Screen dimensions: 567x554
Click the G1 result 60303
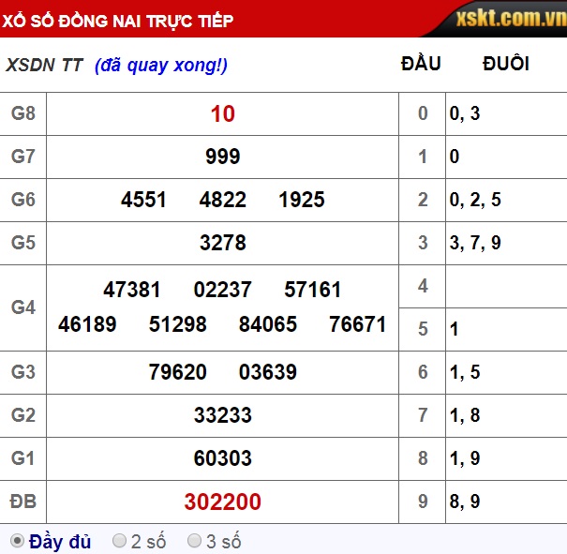tap(222, 458)
